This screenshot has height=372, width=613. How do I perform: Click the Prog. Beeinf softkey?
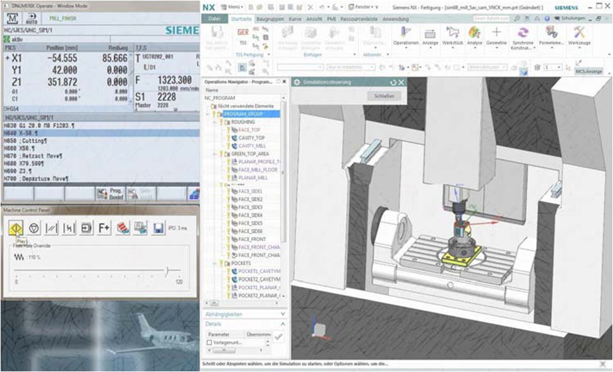pos(110,193)
